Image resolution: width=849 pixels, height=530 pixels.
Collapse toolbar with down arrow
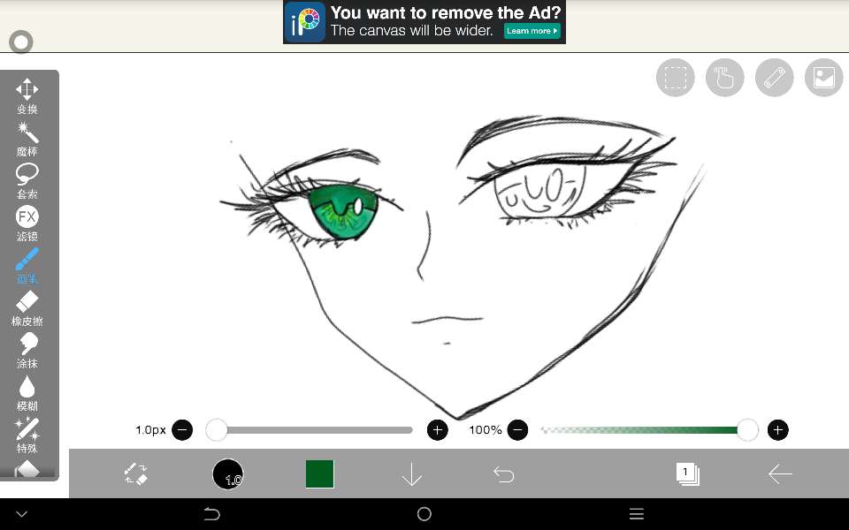412,474
